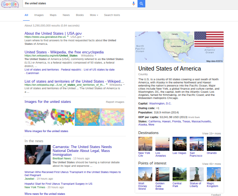Switch to Books tab
Viewport: 238px width, 196px height.
tap(80, 15)
